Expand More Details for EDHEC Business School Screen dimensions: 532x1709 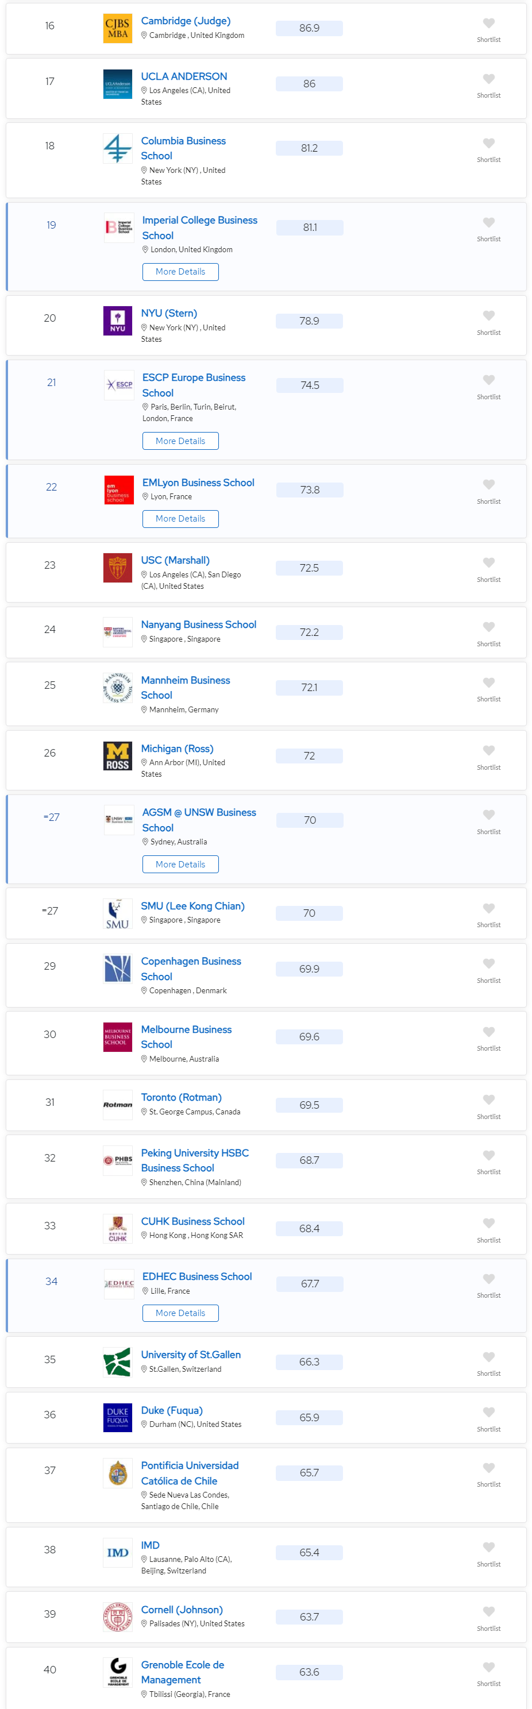(x=180, y=1314)
